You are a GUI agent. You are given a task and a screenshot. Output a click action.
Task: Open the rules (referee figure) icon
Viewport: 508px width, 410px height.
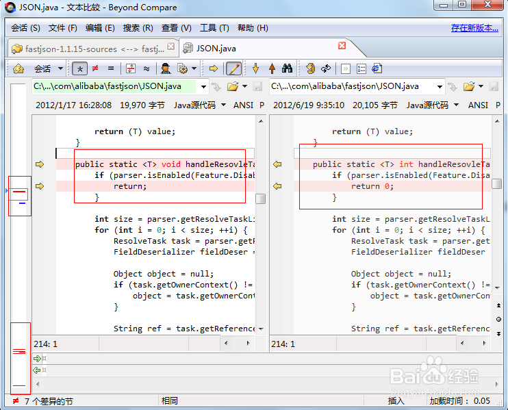point(166,68)
